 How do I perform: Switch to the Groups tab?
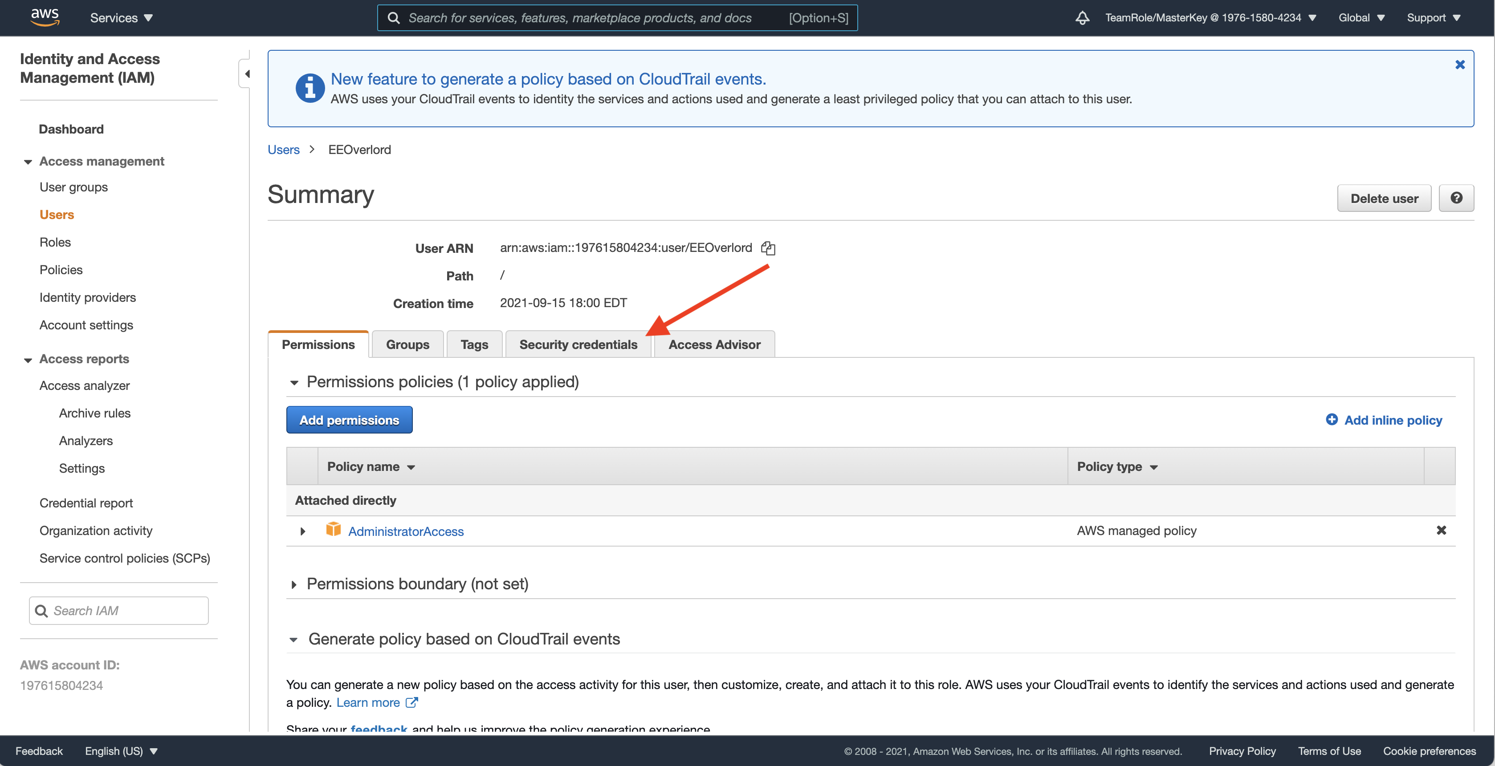coord(407,344)
